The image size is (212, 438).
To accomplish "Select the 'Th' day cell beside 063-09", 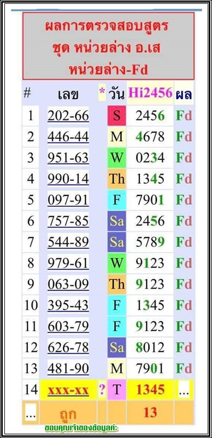I will coord(116,284).
